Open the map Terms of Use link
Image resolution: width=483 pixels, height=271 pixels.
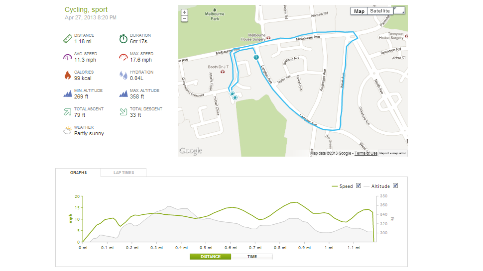pos(365,153)
